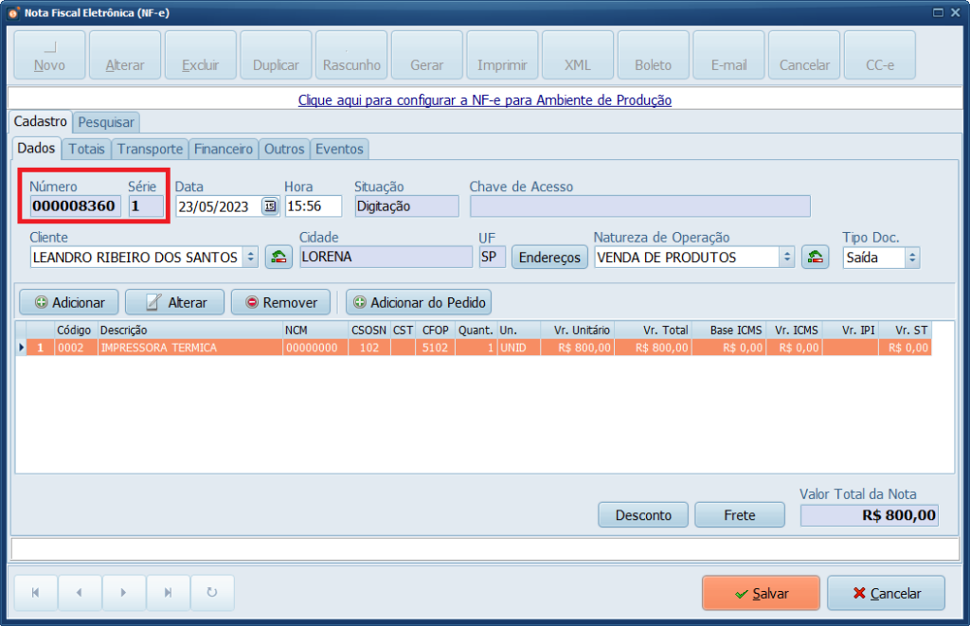Click the refresh icon in navigation bar
Viewport: 970px width, 626px height.
(x=212, y=593)
